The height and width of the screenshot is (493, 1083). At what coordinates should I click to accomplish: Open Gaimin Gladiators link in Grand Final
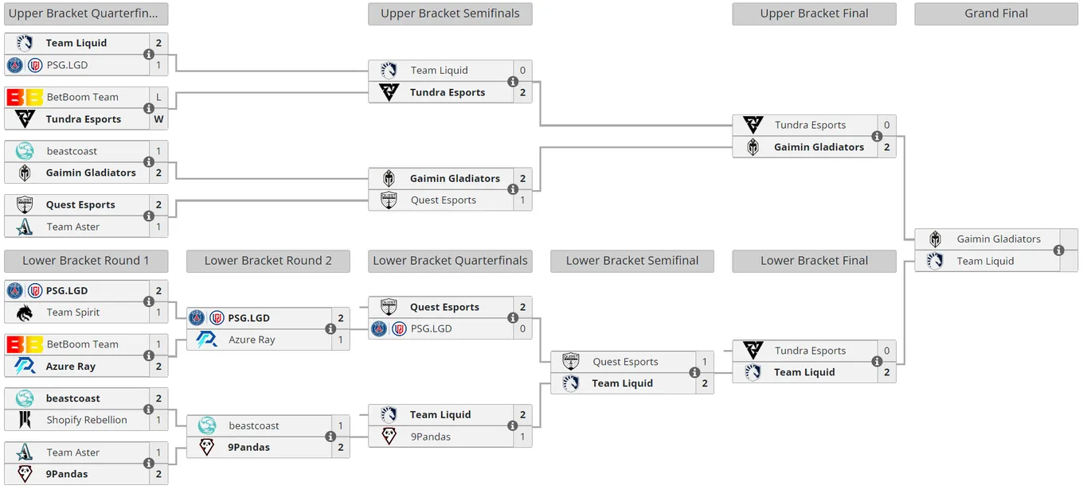click(999, 239)
